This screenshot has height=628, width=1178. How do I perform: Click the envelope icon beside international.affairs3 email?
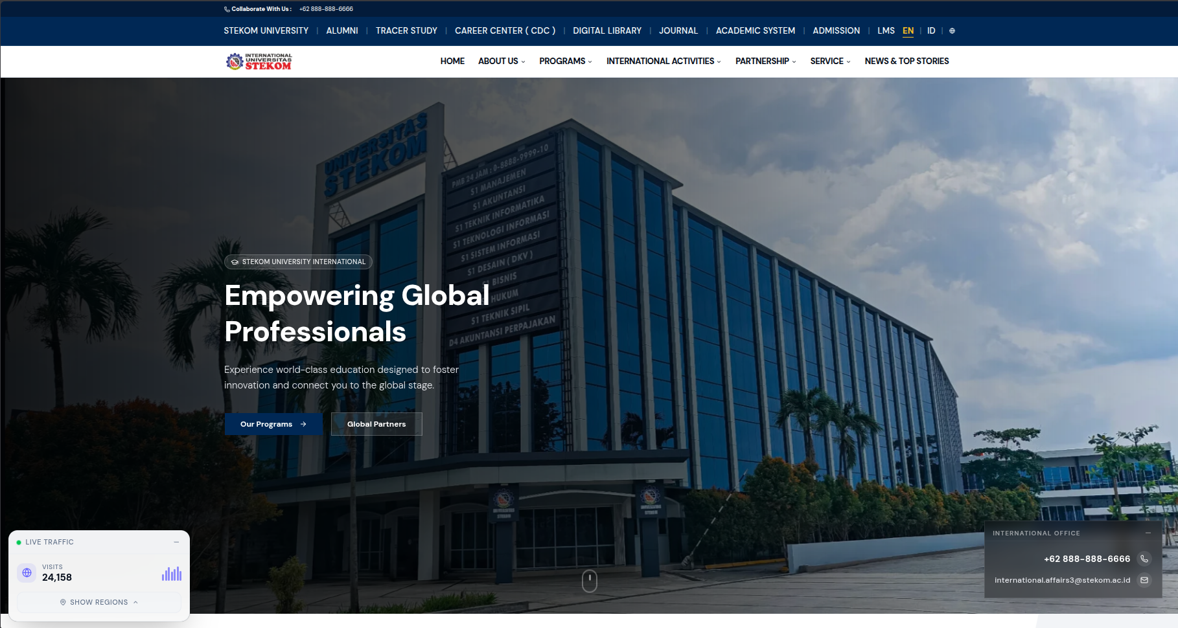coord(1144,580)
